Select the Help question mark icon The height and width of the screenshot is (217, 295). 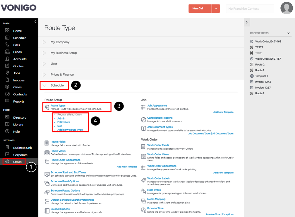tap(7, 131)
